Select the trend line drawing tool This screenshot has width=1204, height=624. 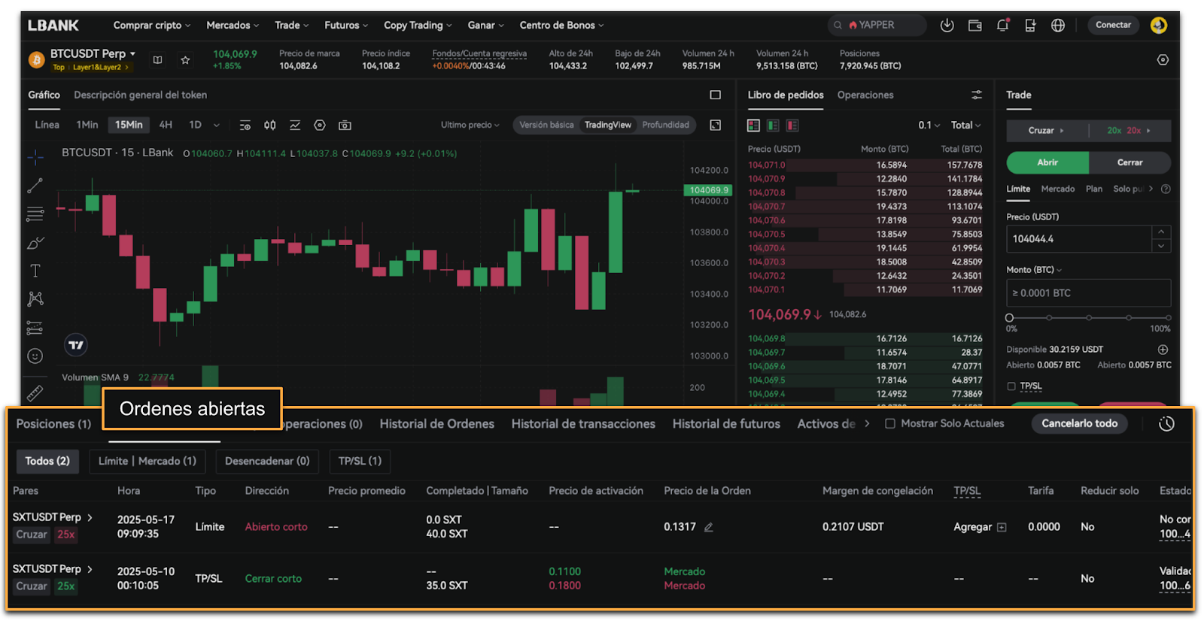[35, 185]
